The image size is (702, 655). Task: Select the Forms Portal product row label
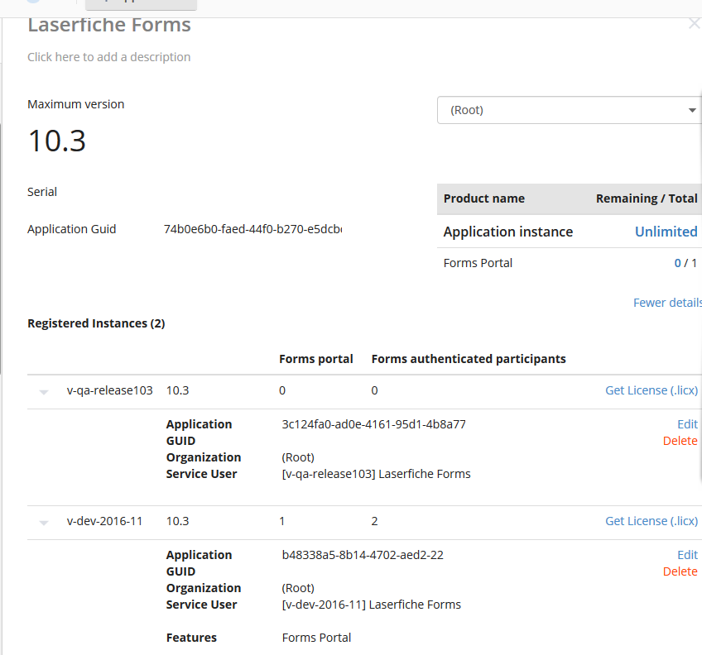478,263
